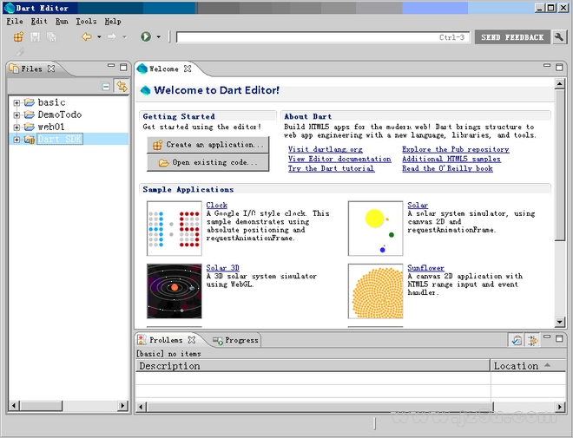Viewport: 573px width, 438px height.
Task: Click Files panel horizontal scroll right arrow
Action: [122, 405]
